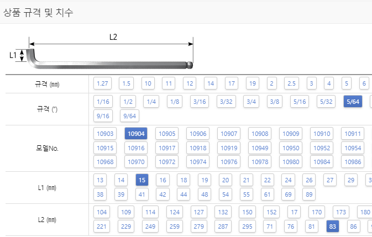Image resolution: width=372 pixels, height=237 pixels.
Task: Pick L2 length value 173
Action: [341, 212]
